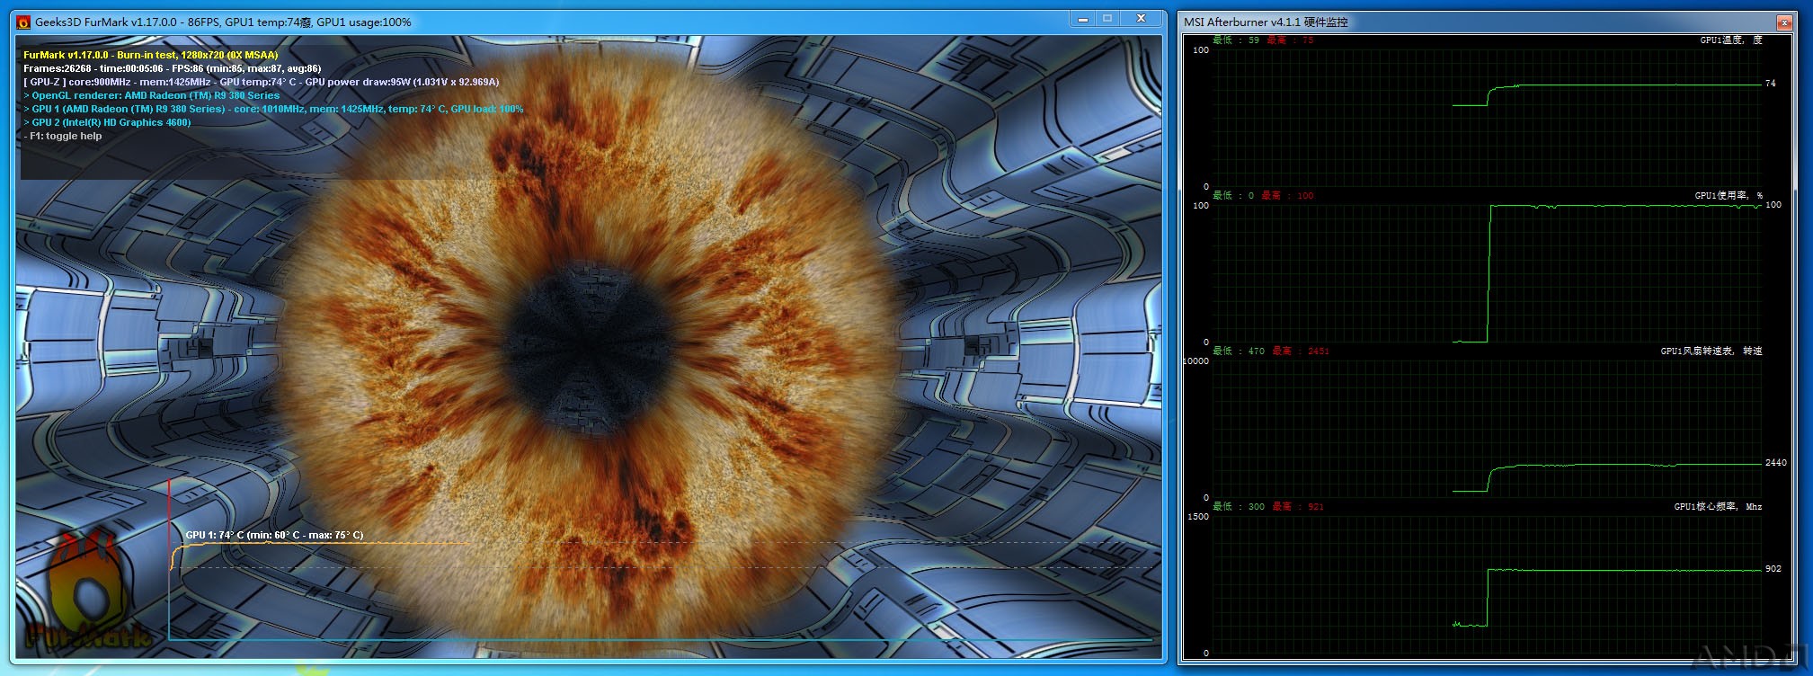
Task: Click the current temperature reading 74 in Afterburner
Action: (x=1770, y=84)
